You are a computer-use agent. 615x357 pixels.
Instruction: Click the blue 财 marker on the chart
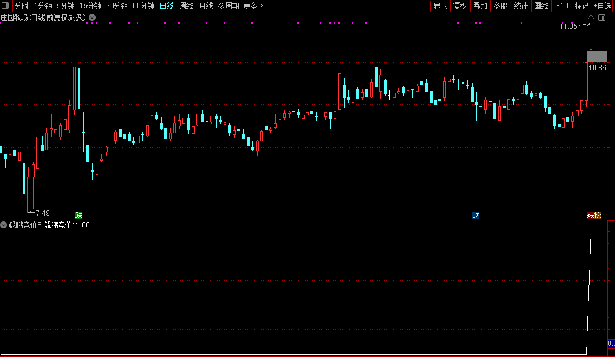(x=476, y=215)
